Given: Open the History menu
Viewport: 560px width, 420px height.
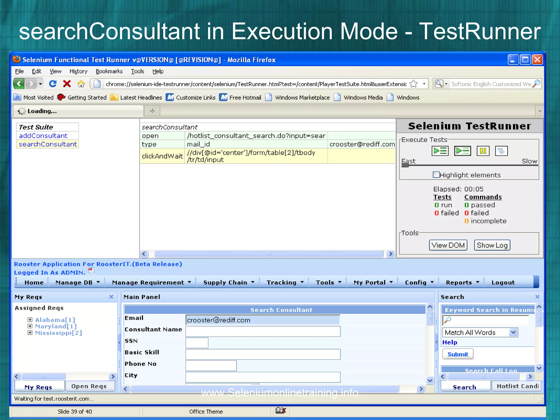Looking at the screenshot, I should 78,71.
